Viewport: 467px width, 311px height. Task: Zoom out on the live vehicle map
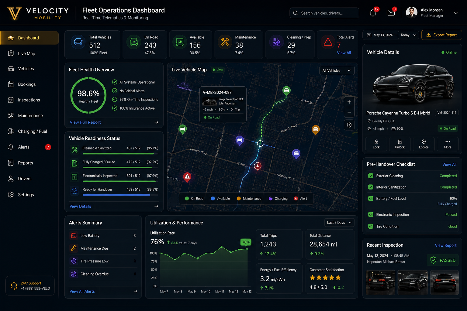(349, 112)
